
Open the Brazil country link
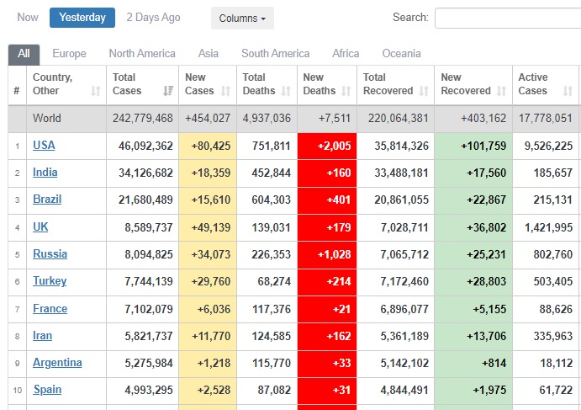(46, 200)
